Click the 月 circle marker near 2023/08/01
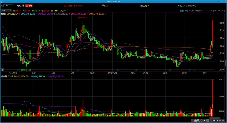The height and width of the screenshot is (123, 227). 19,70
